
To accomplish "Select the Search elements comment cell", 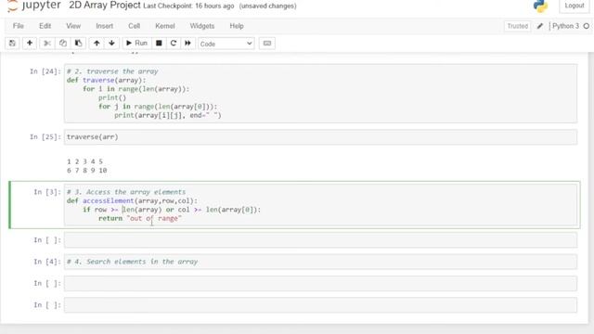I will 320,262.
